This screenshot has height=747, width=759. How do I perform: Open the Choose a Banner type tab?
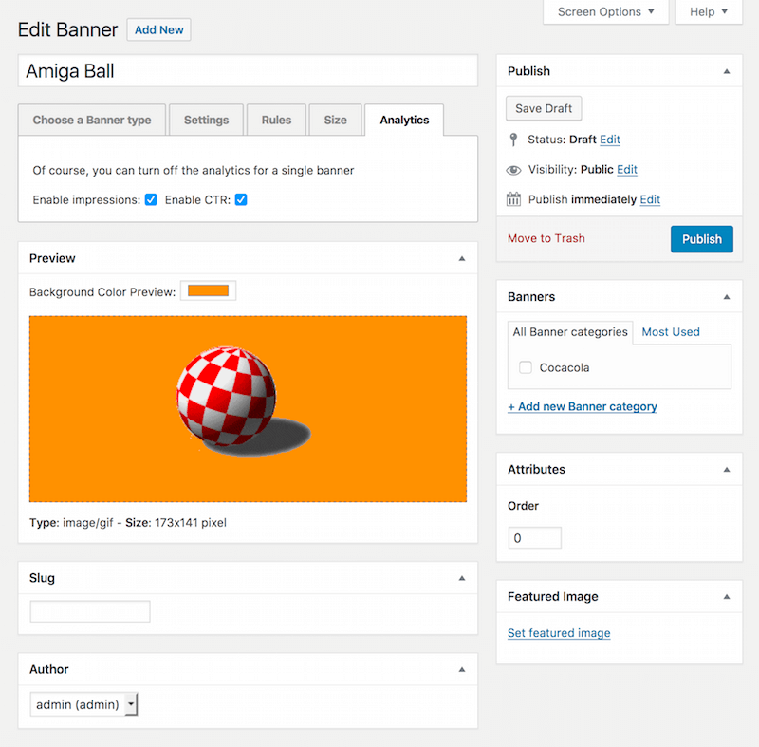[92, 121]
